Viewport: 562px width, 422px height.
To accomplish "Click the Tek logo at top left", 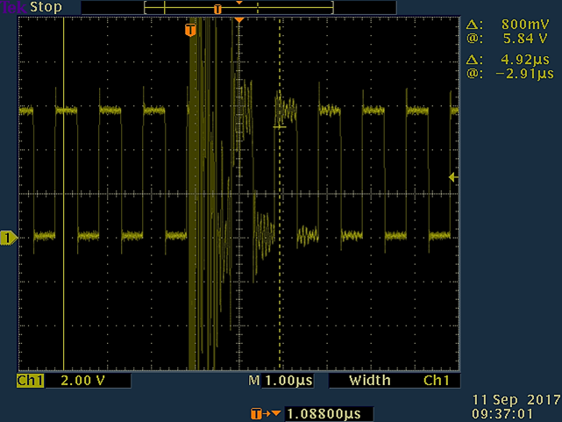I will click(14, 7).
